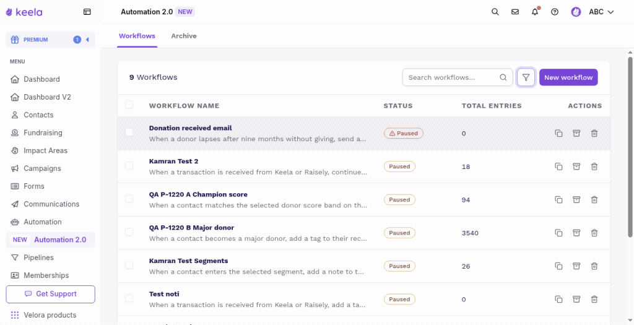The image size is (634, 325).
Task: Click the New workflow button
Action: [568, 77]
